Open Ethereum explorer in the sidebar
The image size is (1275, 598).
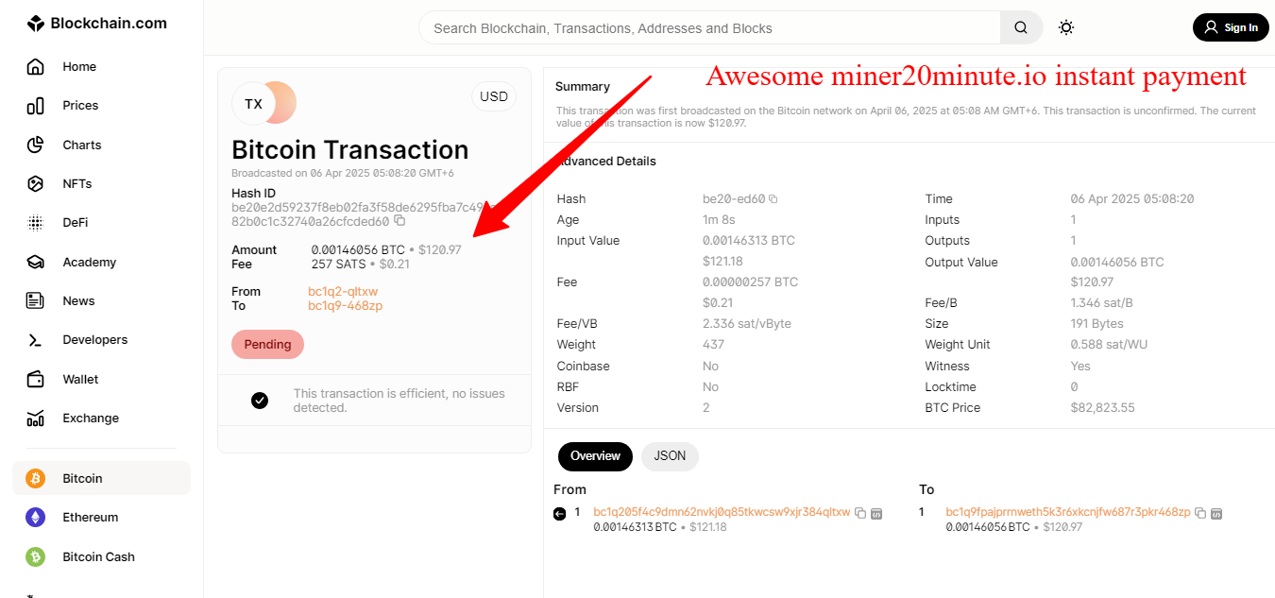tap(91, 518)
